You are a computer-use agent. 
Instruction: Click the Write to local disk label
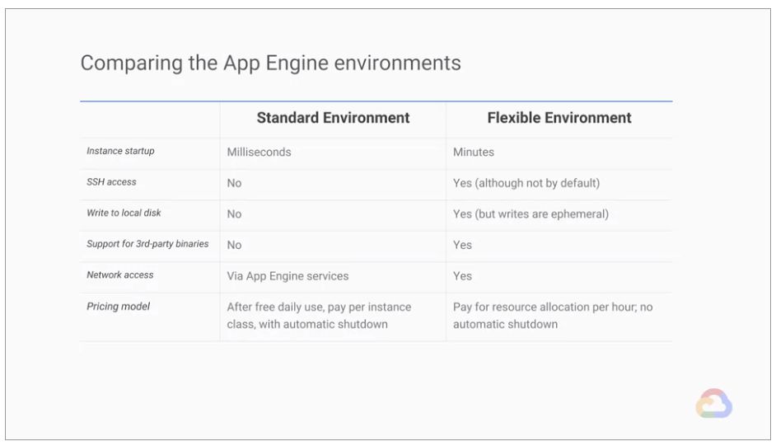click(x=124, y=213)
